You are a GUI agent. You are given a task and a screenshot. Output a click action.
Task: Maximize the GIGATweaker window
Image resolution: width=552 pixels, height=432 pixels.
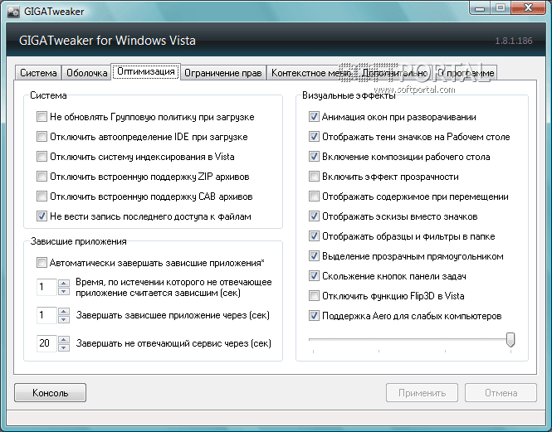tap(501, 8)
